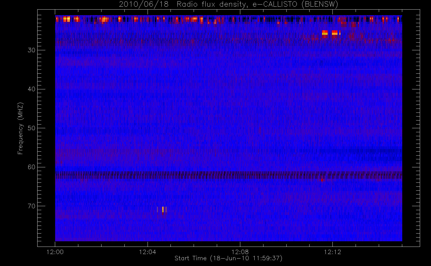Click the Start Time axis label
This screenshot has width=431, height=266.
228,258
